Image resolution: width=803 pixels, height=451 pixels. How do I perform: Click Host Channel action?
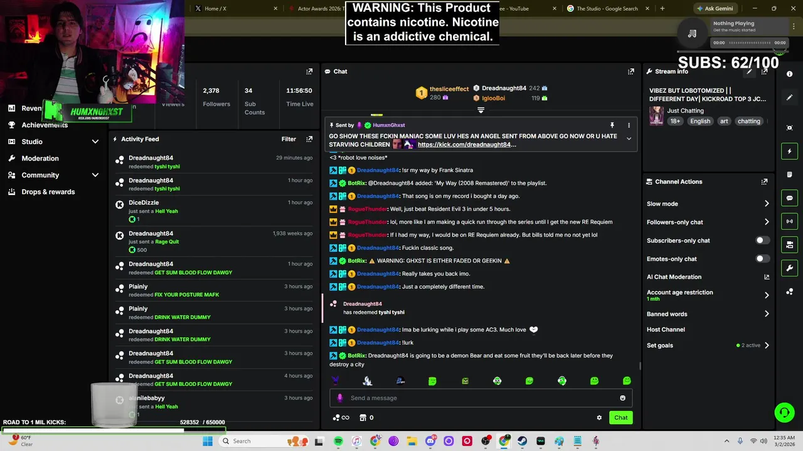(666, 329)
